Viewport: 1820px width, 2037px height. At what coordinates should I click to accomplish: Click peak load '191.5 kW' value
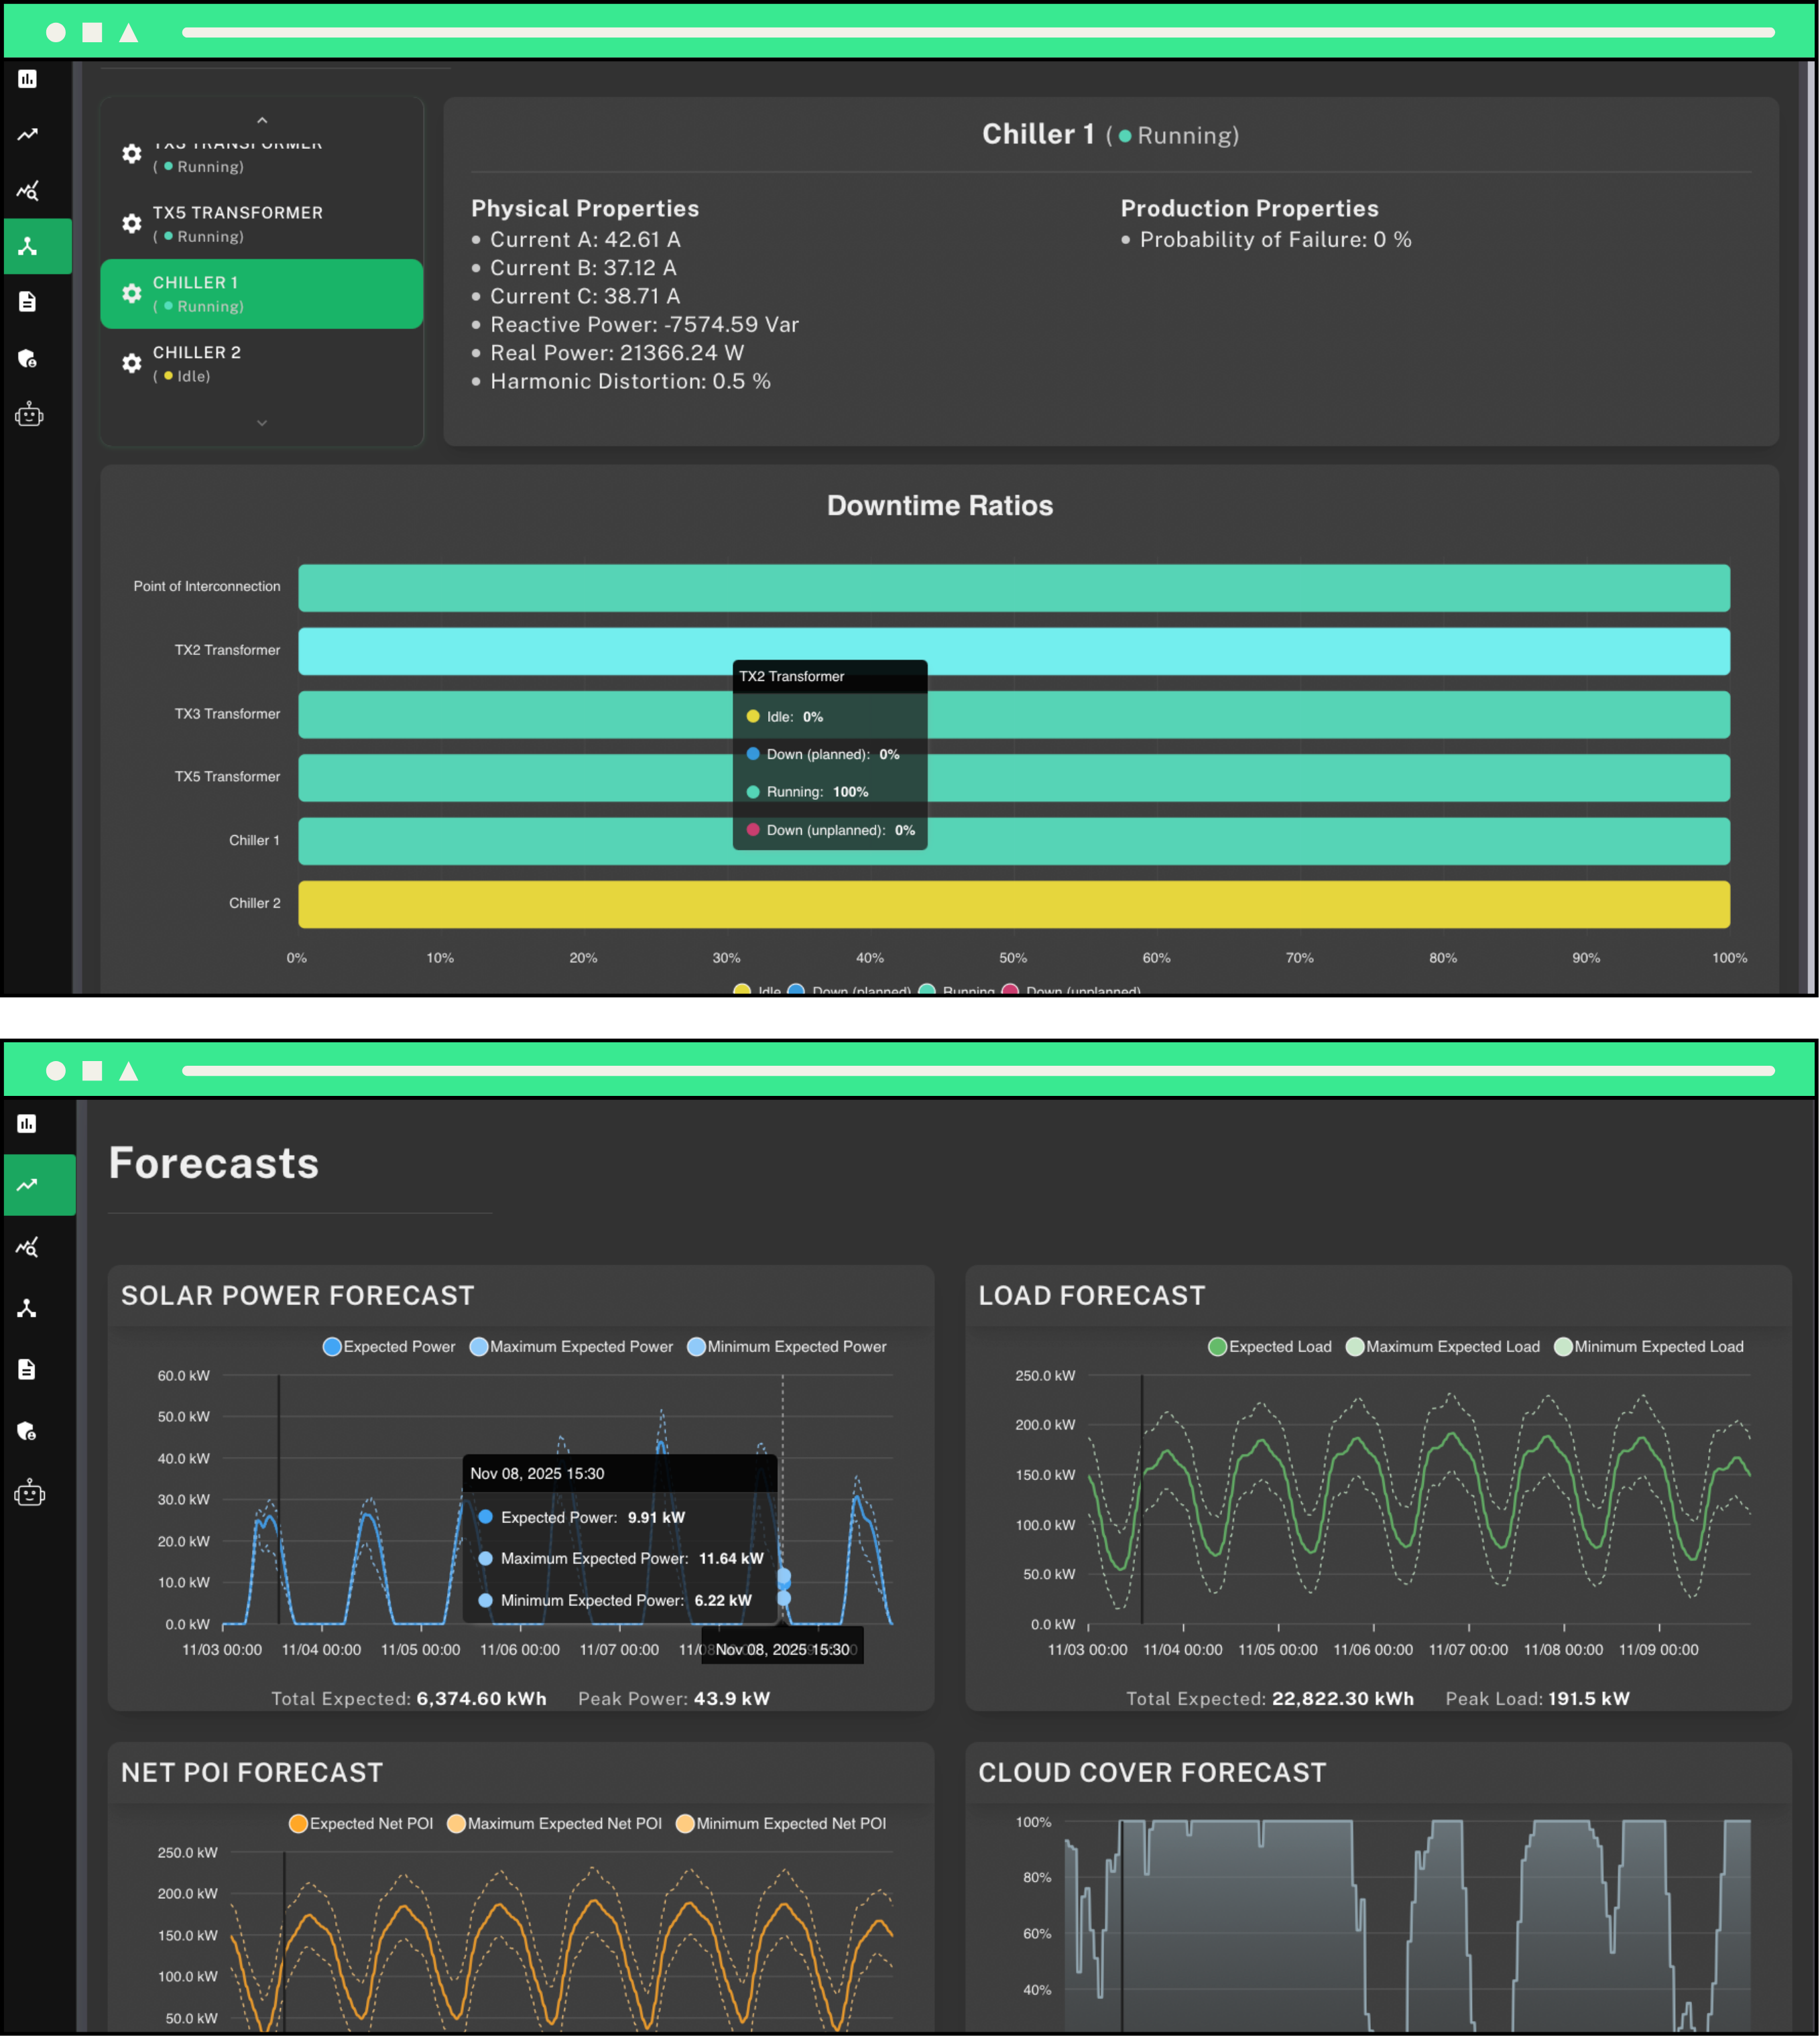point(1589,1699)
